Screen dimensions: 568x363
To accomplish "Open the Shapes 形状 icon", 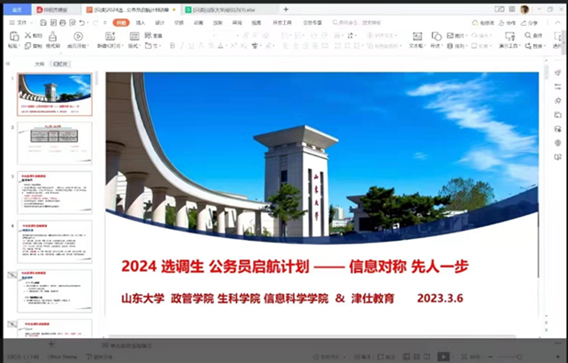I will [x=437, y=36].
